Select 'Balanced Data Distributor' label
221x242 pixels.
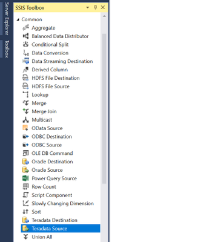[60, 36]
